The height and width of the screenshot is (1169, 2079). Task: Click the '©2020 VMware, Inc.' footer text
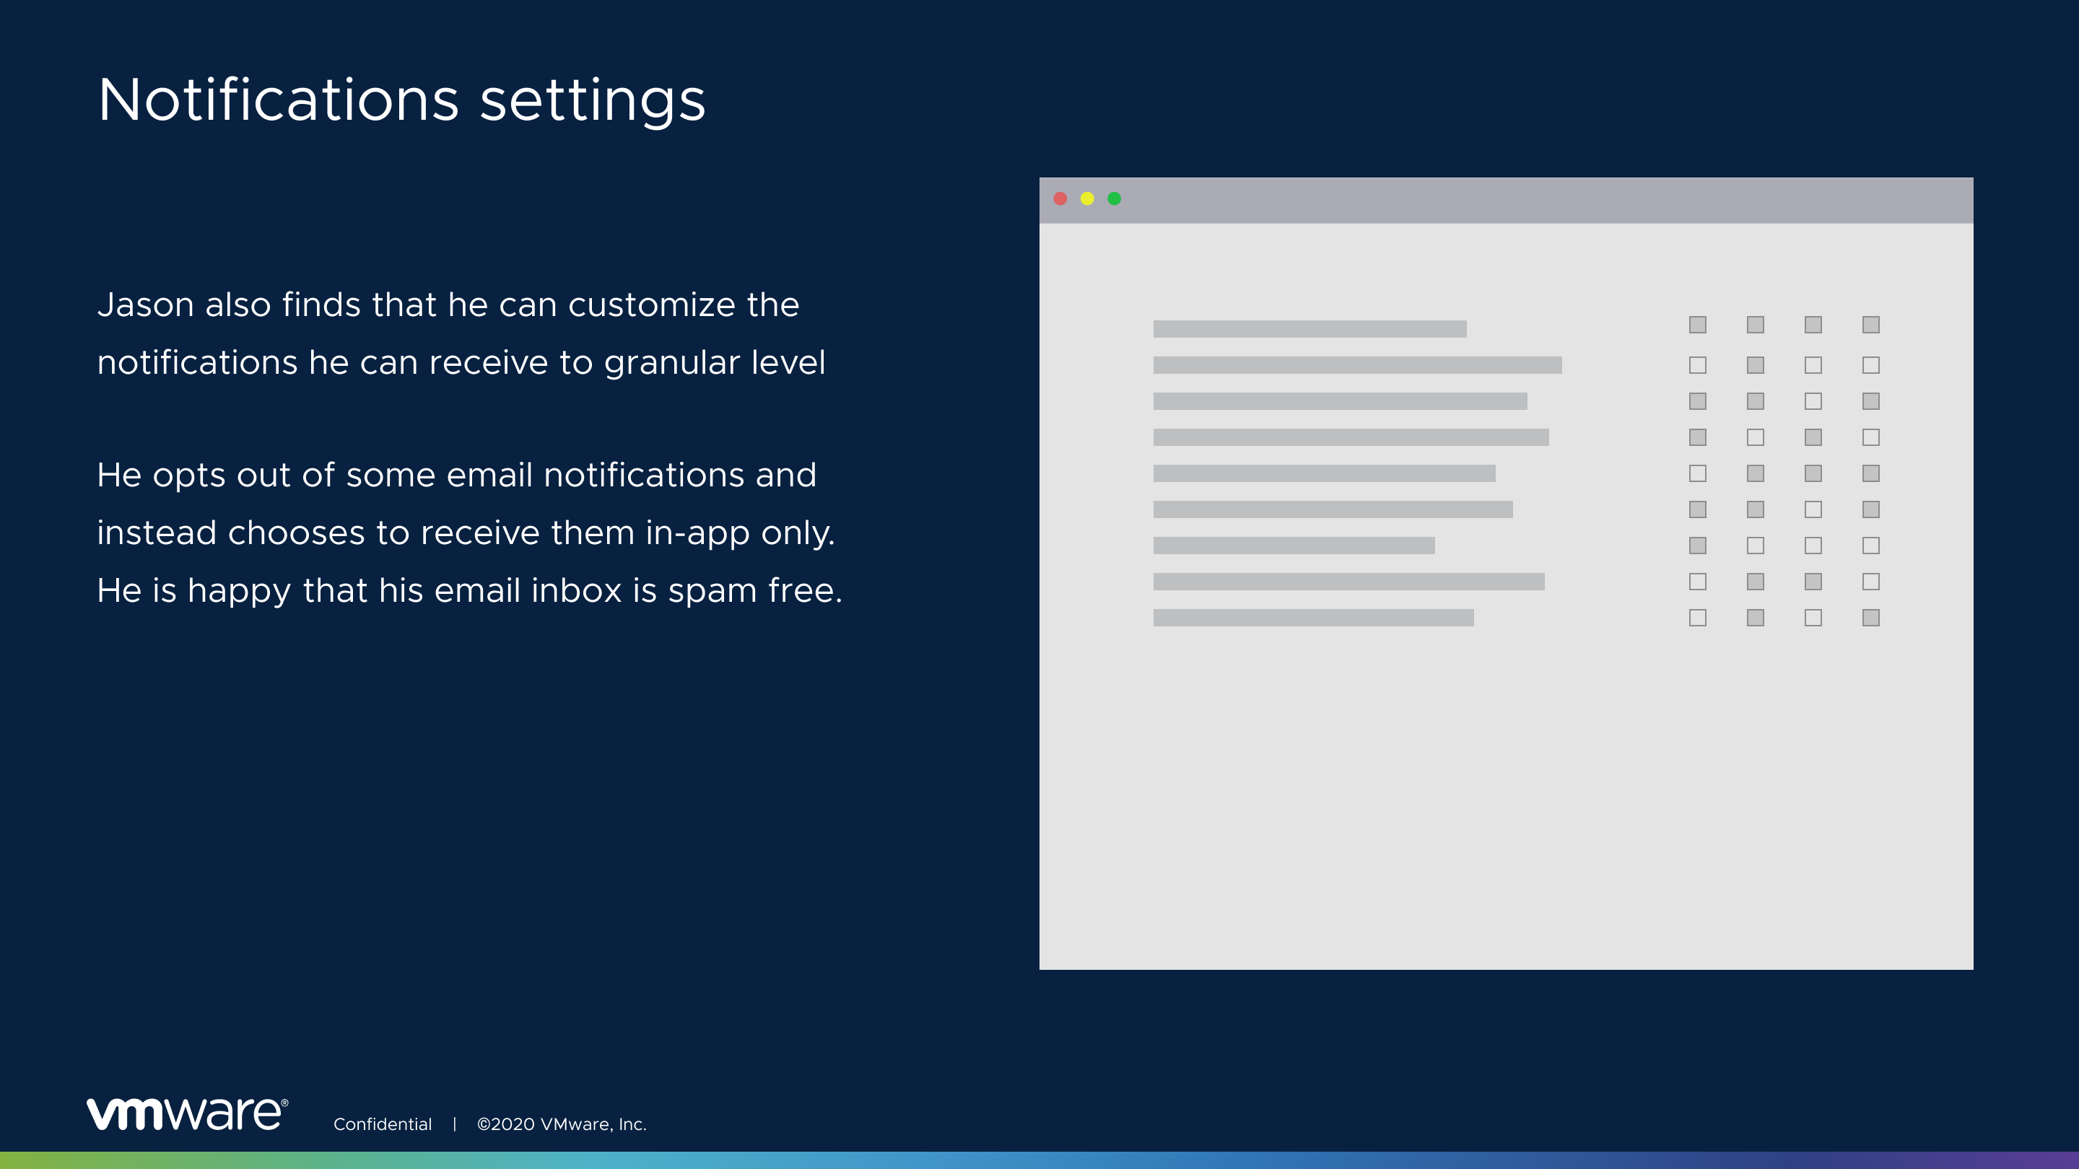tap(562, 1125)
